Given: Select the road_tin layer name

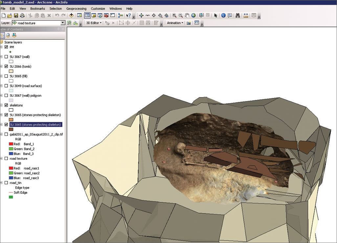Looking at the screenshot, I should pyautogui.click(x=15, y=183).
